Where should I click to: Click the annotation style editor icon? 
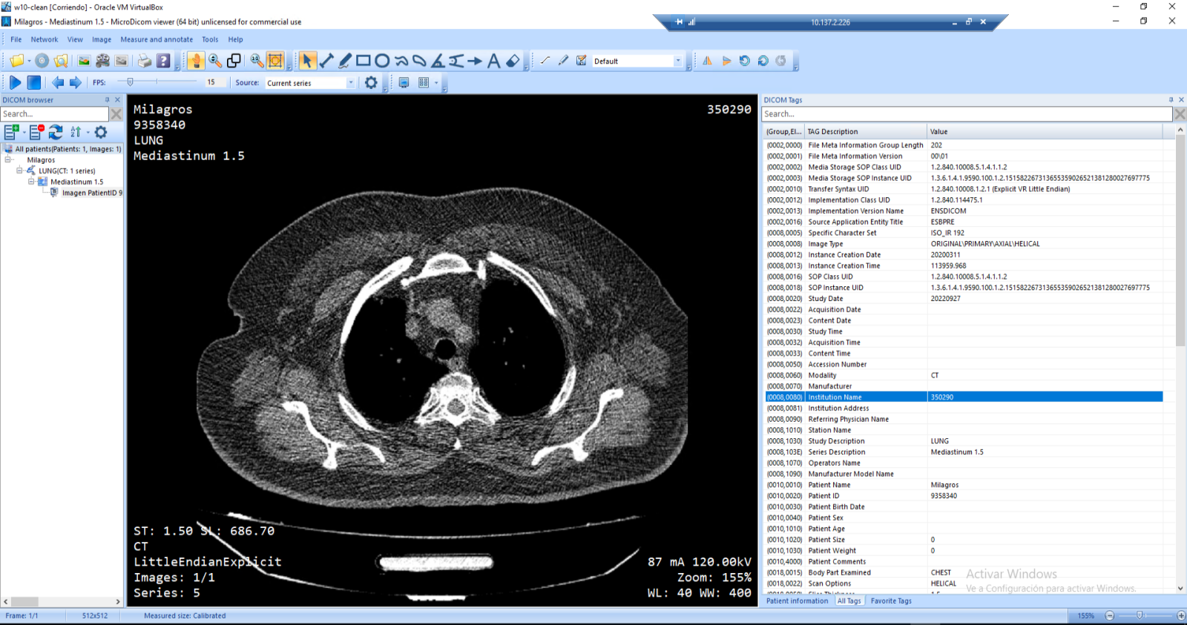582,61
